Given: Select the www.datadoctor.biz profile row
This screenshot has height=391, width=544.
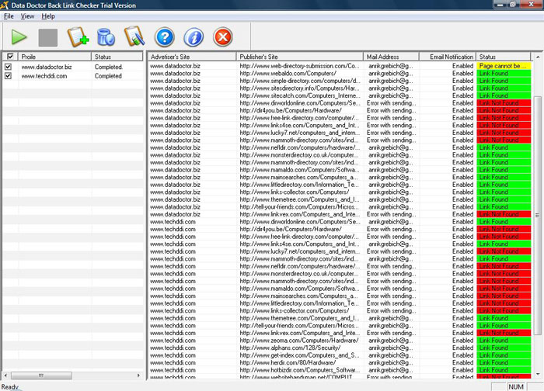Looking at the screenshot, I should pyautogui.click(x=72, y=67).
